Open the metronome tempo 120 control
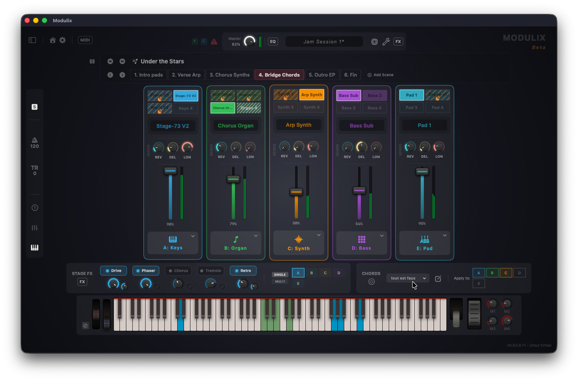The width and height of the screenshot is (578, 381). click(35, 143)
